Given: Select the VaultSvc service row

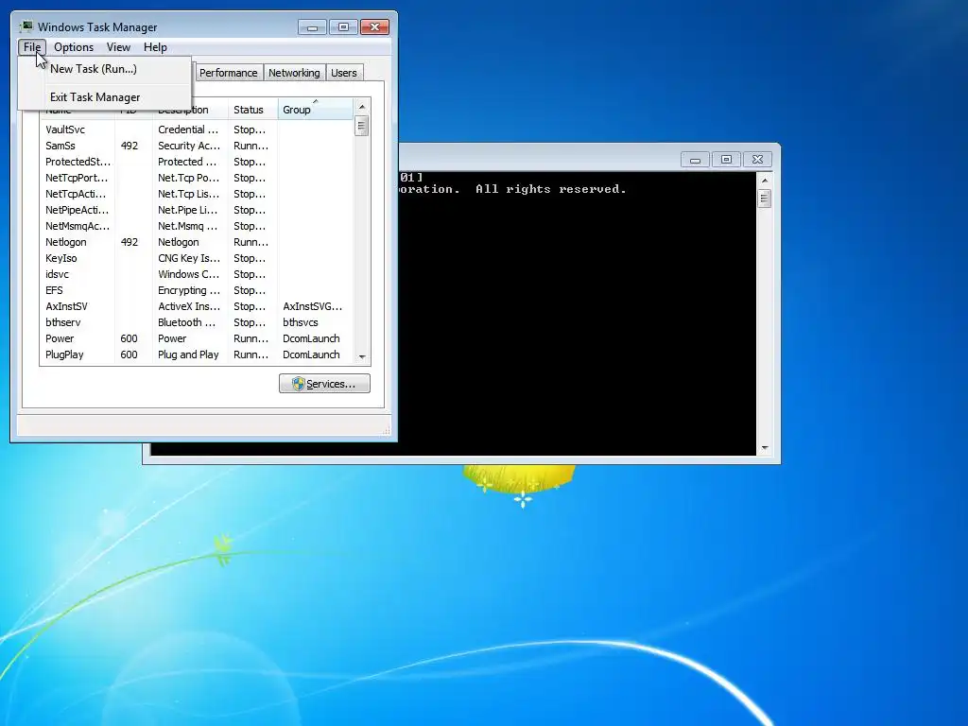Looking at the screenshot, I should 197,130.
